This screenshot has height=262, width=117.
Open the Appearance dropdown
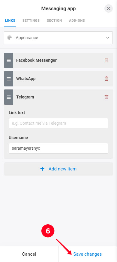[x=58, y=38]
